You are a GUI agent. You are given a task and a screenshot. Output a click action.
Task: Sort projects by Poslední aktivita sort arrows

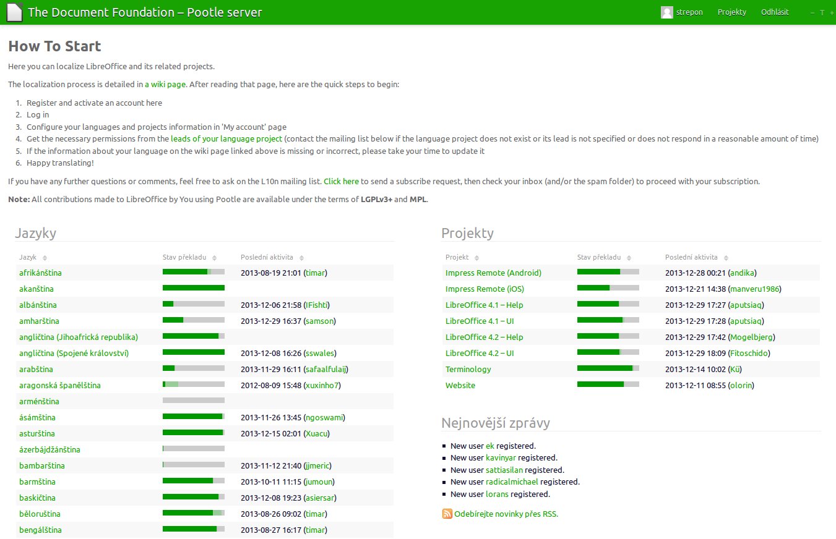726,258
